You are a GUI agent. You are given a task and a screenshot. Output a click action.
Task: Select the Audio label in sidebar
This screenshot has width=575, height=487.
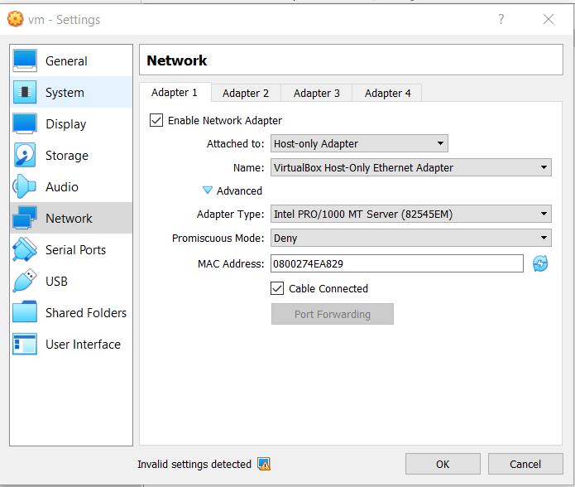pyautogui.click(x=62, y=187)
